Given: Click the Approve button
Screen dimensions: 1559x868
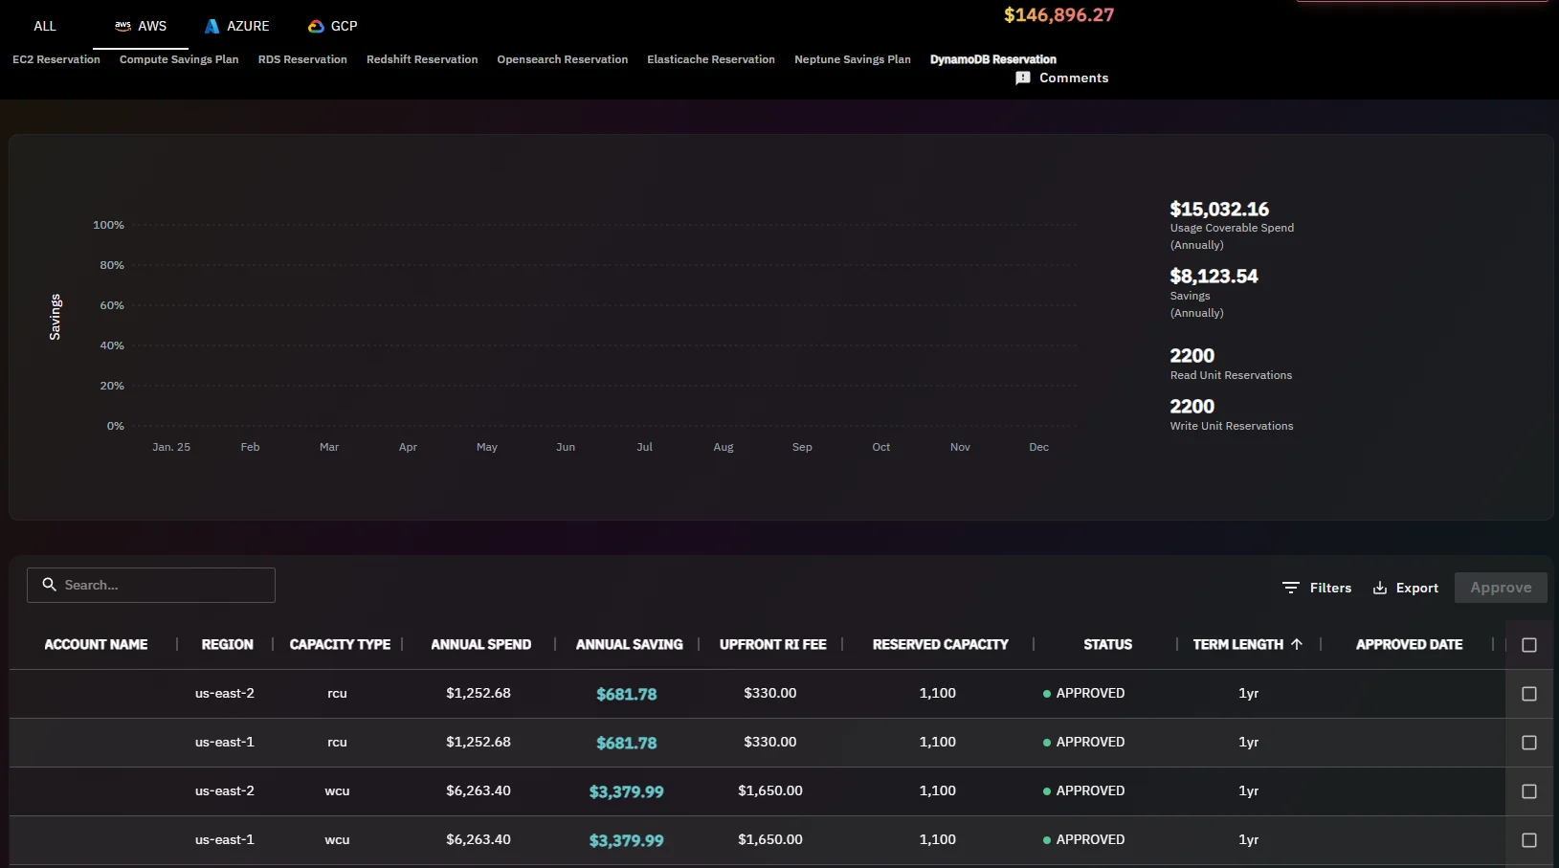Looking at the screenshot, I should coord(1501,588).
